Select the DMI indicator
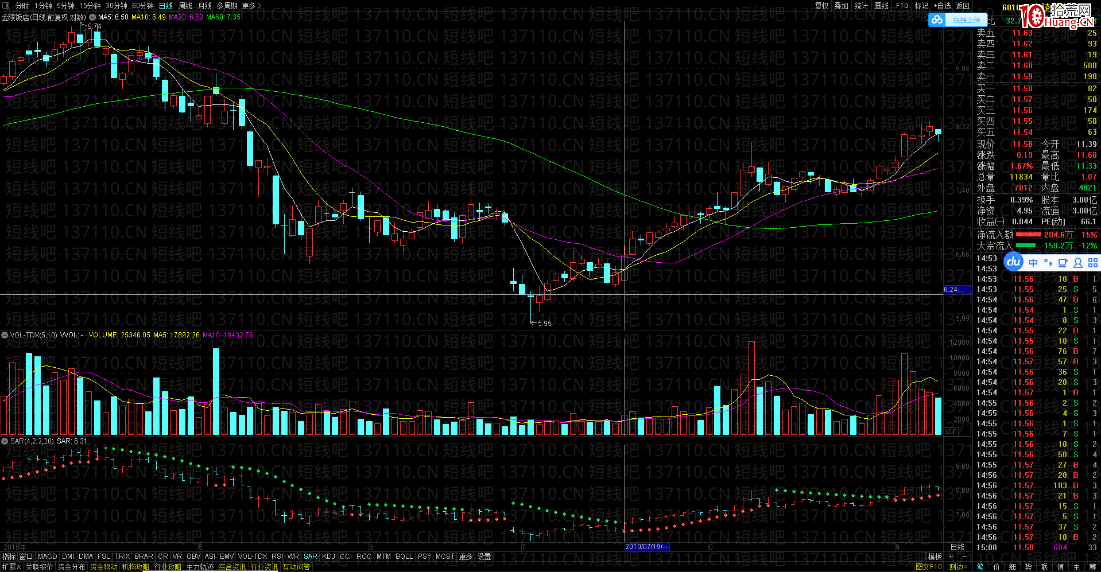The height and width of the screenshot is (572, 1101). tap(68, 557)
